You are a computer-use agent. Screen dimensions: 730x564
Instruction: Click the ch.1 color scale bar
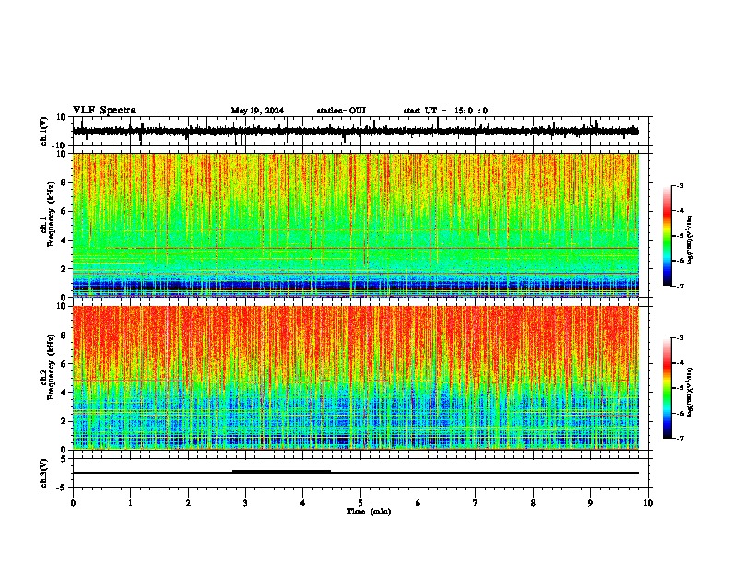point(667,236)
